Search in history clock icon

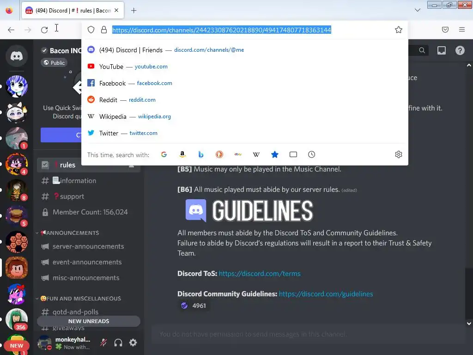point(312,154)
